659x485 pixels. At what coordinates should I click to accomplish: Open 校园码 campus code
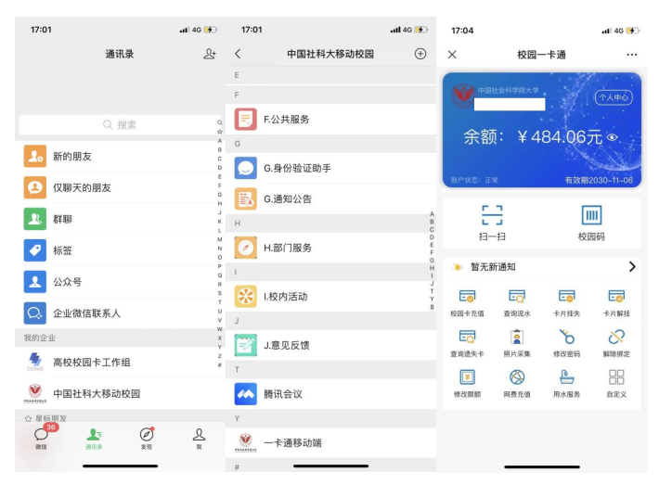[x=591, y=223]
